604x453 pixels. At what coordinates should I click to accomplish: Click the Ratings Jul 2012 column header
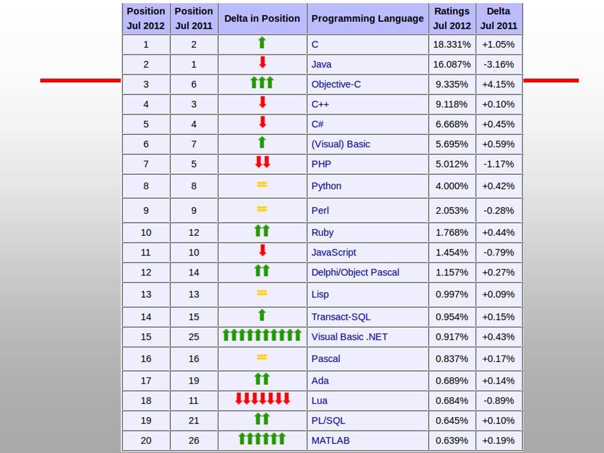[x=452, y=18]
